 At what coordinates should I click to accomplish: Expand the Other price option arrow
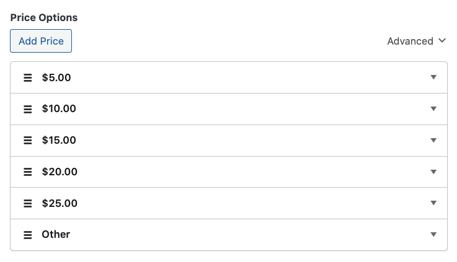(433, 234)
